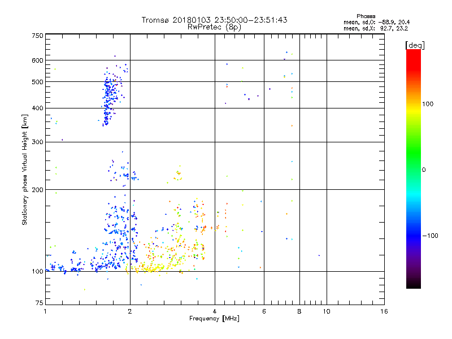The image size is (452, 339).
Task: Click the colorbar 100 tick label
Action: pyautogui.click(x=428, y=104)
